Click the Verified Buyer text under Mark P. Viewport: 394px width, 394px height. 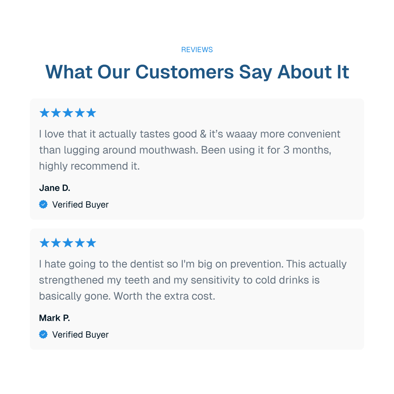[x=80, y=335]
